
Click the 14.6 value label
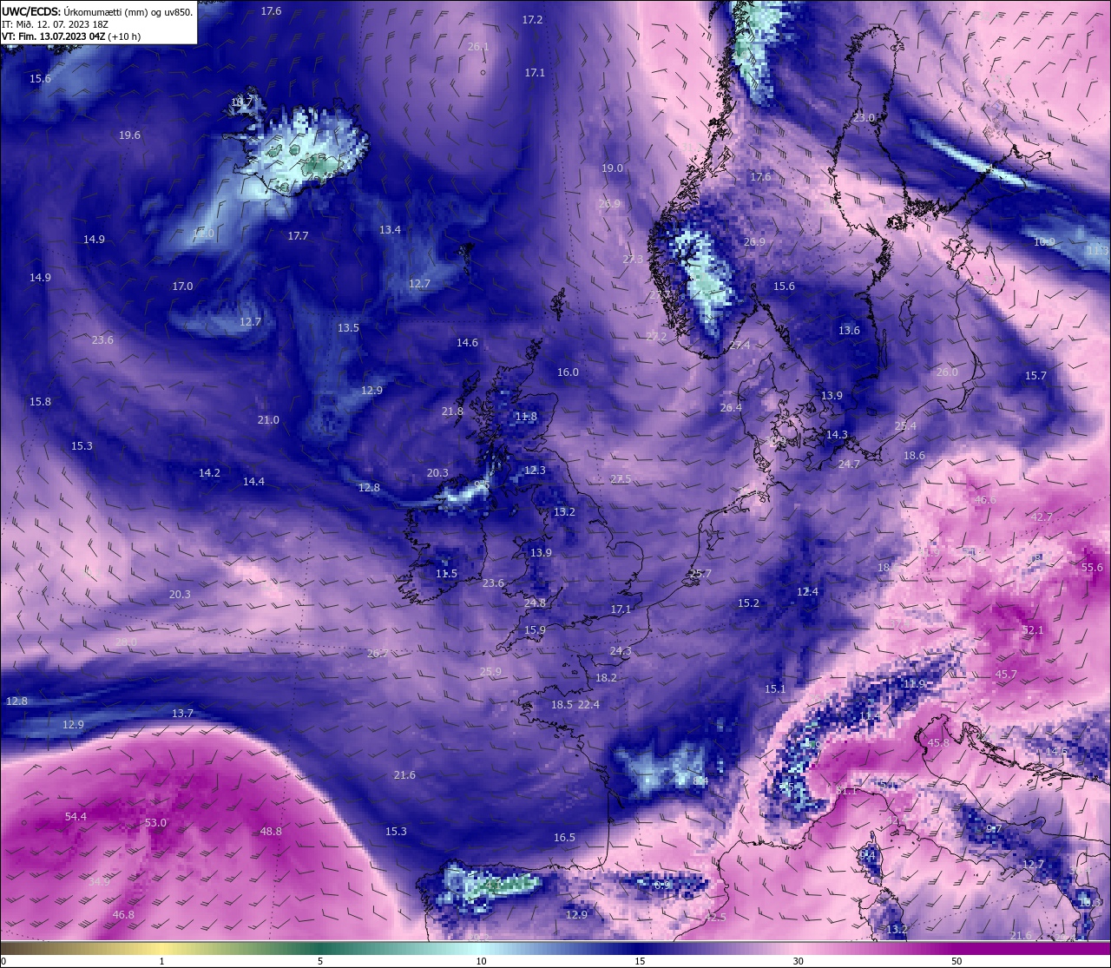[467, 343]
